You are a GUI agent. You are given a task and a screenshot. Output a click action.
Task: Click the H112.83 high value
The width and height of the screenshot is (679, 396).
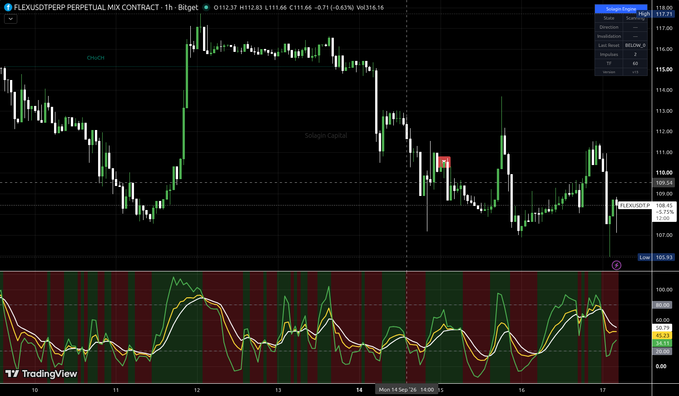[251, 8]
